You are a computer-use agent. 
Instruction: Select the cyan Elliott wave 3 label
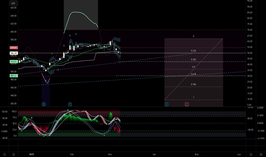(64, 46)
